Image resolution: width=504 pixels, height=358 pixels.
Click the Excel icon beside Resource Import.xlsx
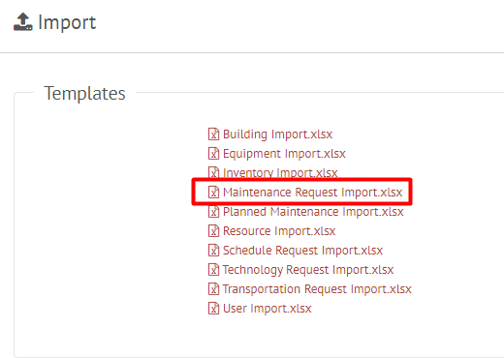(213, 230)
